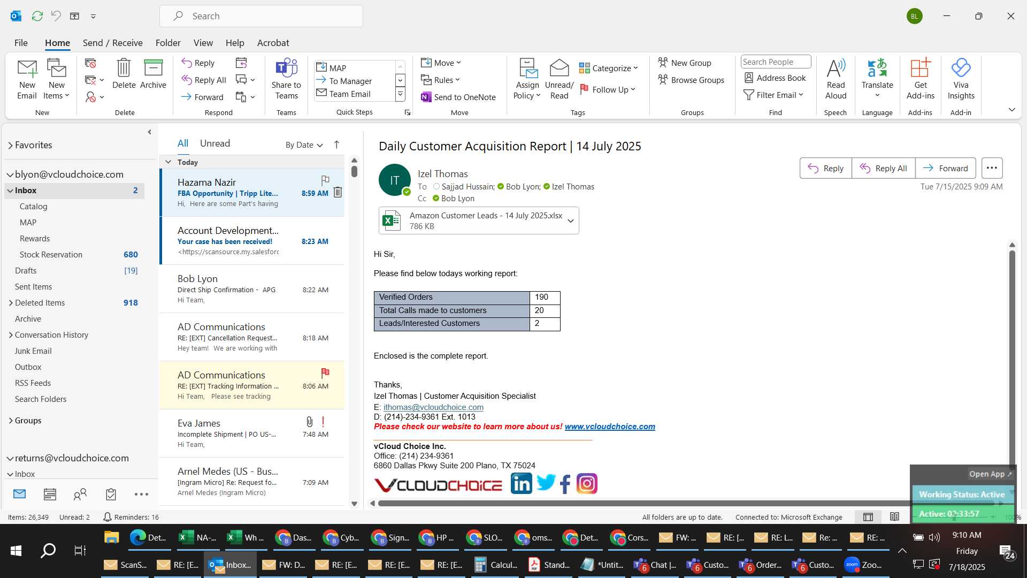The height and width of the screenshot is (578, 1027).
Task: Expand attachment options for Amazon Customer Leads file
Action: point(570,220)
